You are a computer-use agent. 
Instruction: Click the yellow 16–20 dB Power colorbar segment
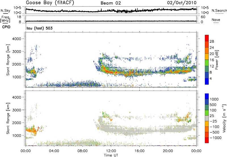click(207, 56)
